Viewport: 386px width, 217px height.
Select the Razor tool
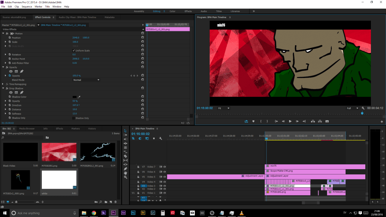[x=125, y=156]
